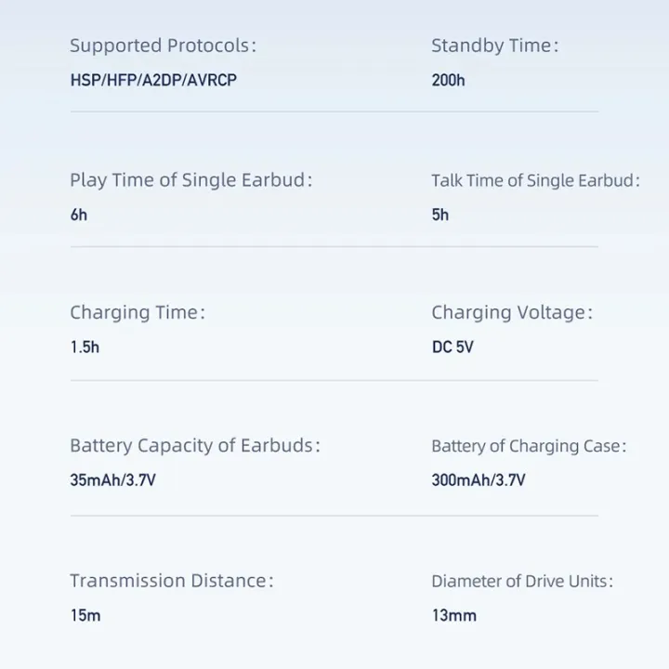Select the 300mAh/3.7V case battery value
Viewport: 669px width, 669px height.
tap(479, 480)
